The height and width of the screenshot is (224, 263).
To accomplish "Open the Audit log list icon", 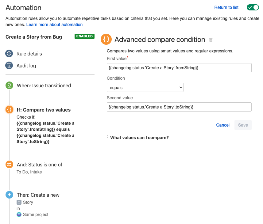I will coord(9,66).
